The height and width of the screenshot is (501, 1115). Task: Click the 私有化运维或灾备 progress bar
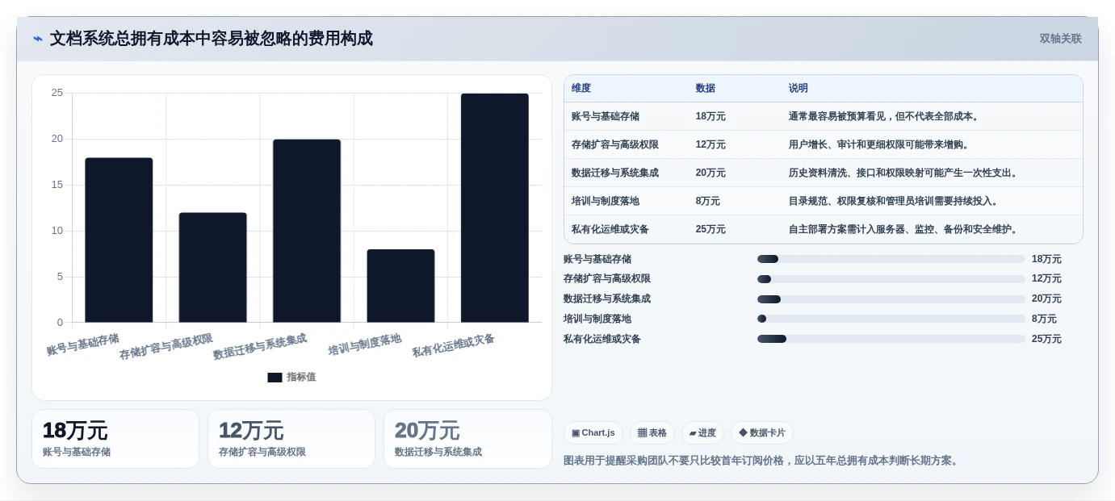(891, 339)
